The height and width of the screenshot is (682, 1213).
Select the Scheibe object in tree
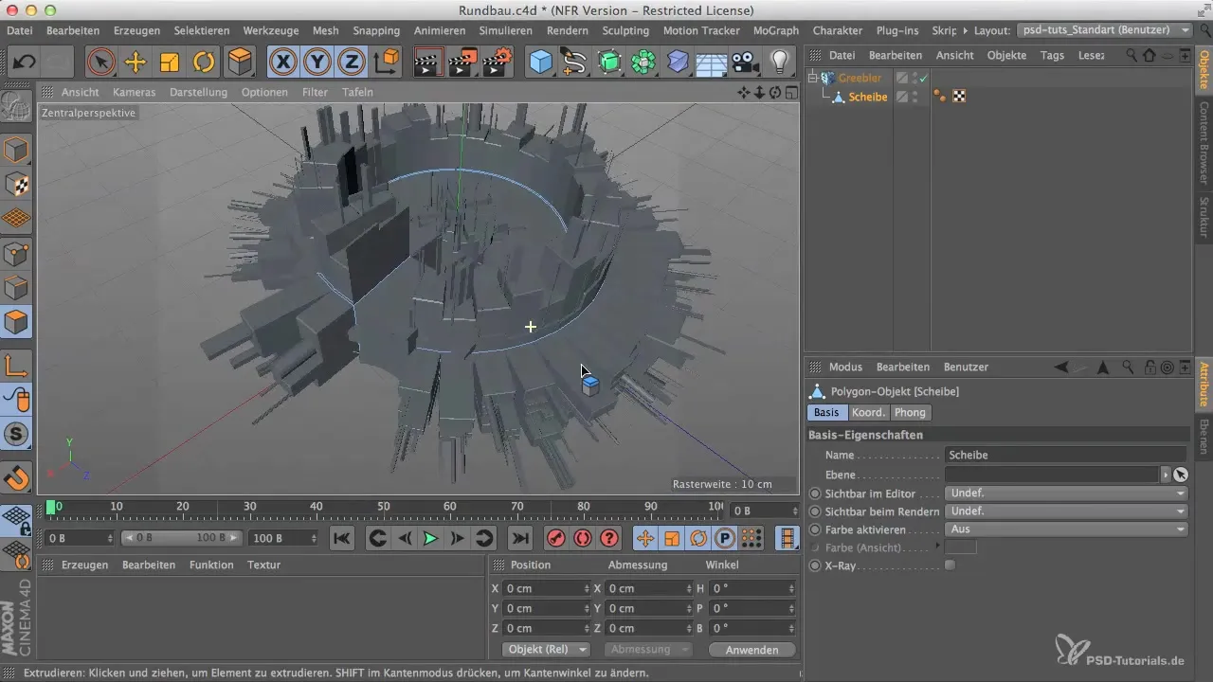(x=868, y=97)
